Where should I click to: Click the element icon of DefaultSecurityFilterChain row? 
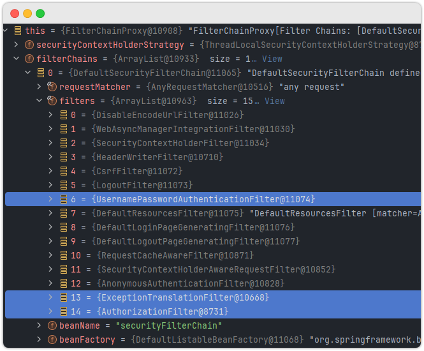pyautogui.click(x=41, y=73)
